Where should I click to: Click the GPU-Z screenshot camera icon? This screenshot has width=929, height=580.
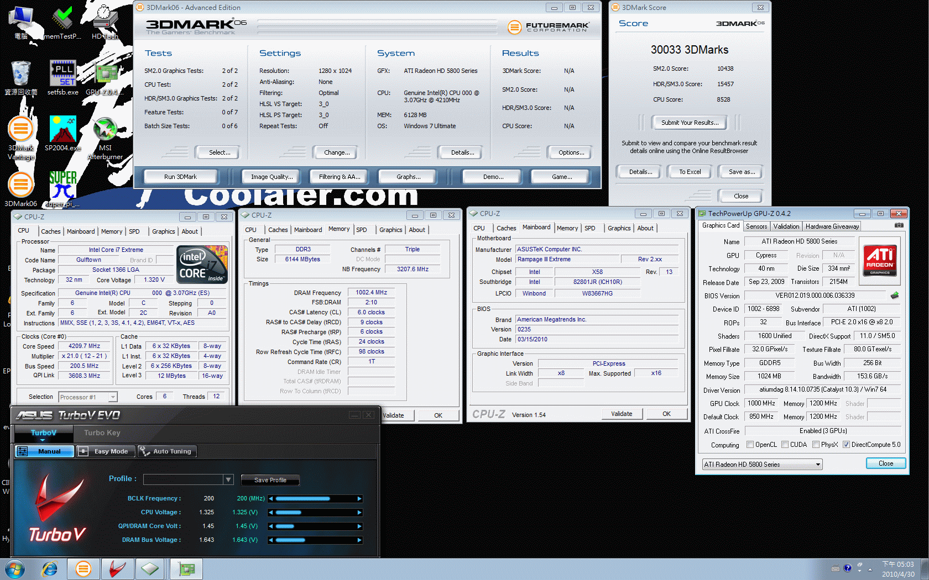[x=899, y=225]
